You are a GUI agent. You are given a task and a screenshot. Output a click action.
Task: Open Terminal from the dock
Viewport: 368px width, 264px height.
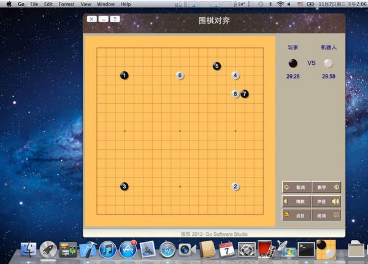(x=306, y=249)
